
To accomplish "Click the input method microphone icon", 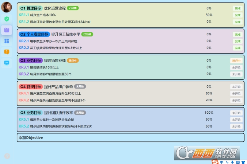I will 232,162.
